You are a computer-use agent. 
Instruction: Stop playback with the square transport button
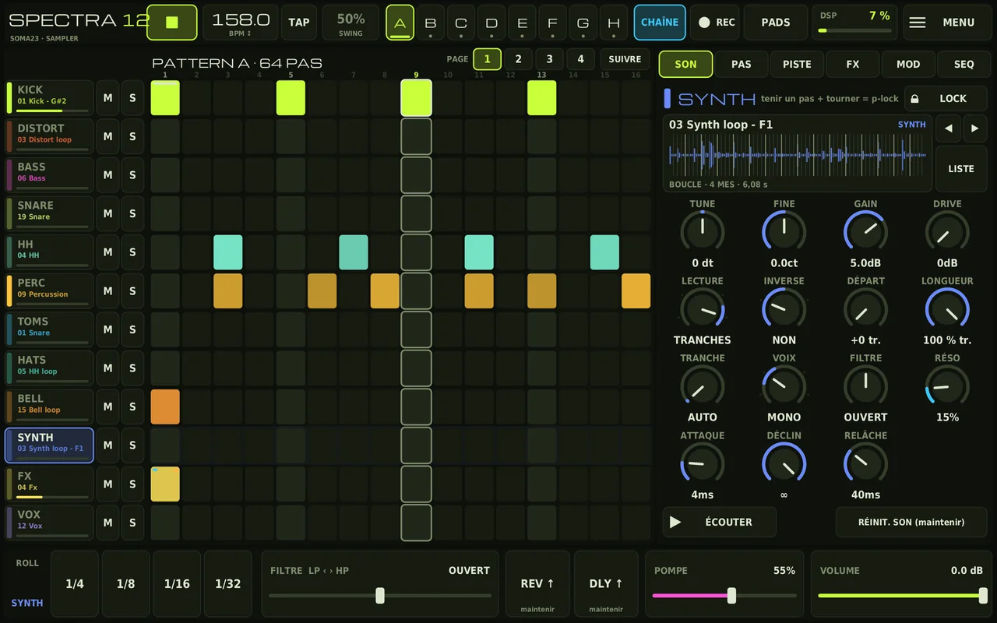pyautogui.click(x=172, y=22)
